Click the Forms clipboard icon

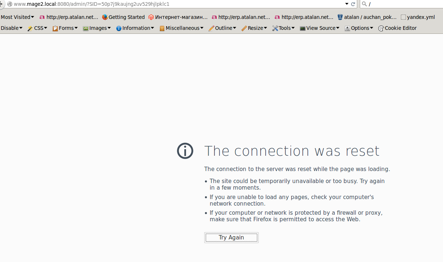[55, 28]
